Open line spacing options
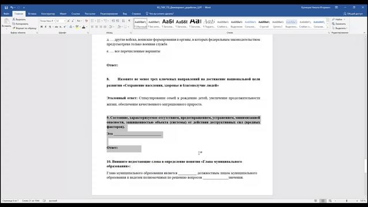 point(111,27)
